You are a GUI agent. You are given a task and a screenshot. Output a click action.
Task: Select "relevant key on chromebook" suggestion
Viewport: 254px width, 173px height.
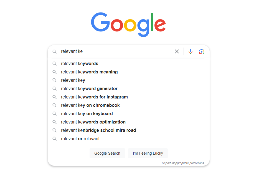(90, 105)
